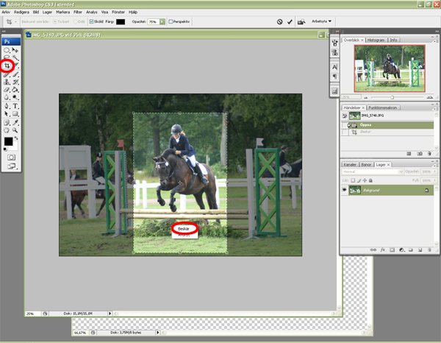Select the Move tool

[x=15, y=50]
